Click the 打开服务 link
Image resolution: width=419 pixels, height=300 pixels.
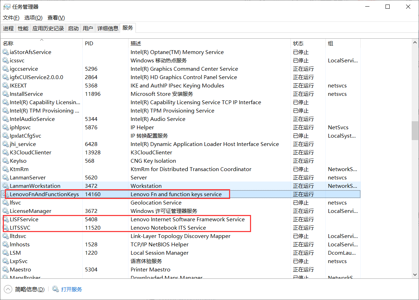click(72, 289)
